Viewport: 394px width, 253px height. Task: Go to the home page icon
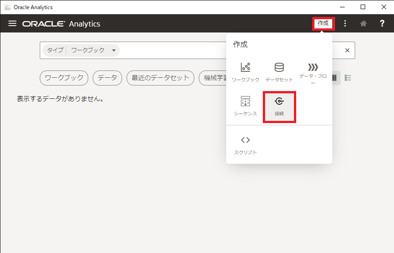pos(363,23)
